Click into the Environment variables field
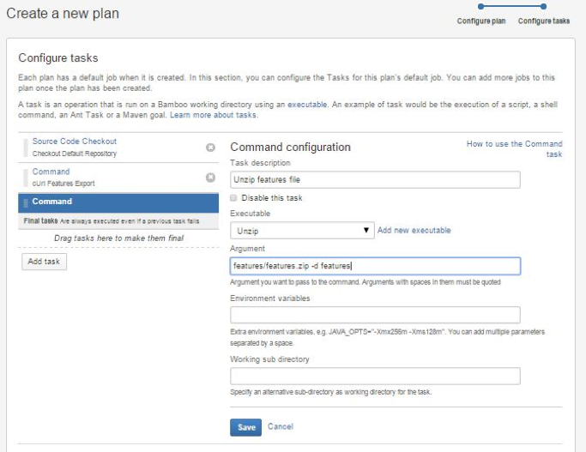 375,315
